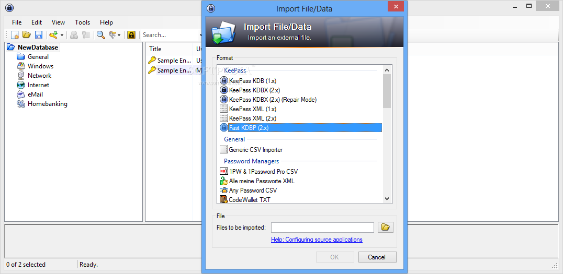Select KeePass KDB (1.x) format
This screenshot has width=563, height=274.
click(253, 80)
